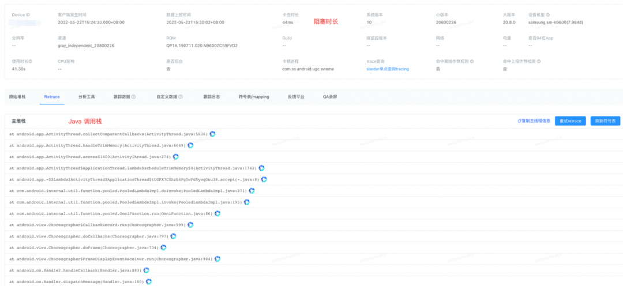Screen dimensions: 623x286
Task: Click icon after OmniFunction.run stack line
Action: pyautogui.click(x=217, y=214)
